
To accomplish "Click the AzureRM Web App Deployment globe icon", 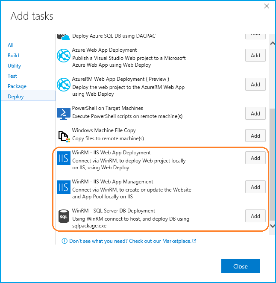I will 64,85.
